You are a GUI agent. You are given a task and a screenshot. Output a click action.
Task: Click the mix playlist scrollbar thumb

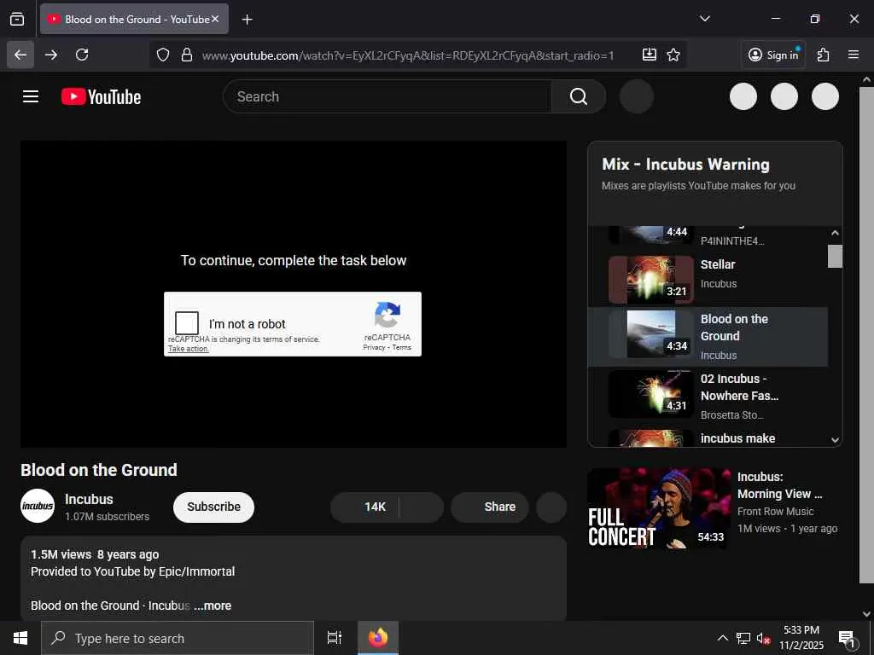(835, 256)
